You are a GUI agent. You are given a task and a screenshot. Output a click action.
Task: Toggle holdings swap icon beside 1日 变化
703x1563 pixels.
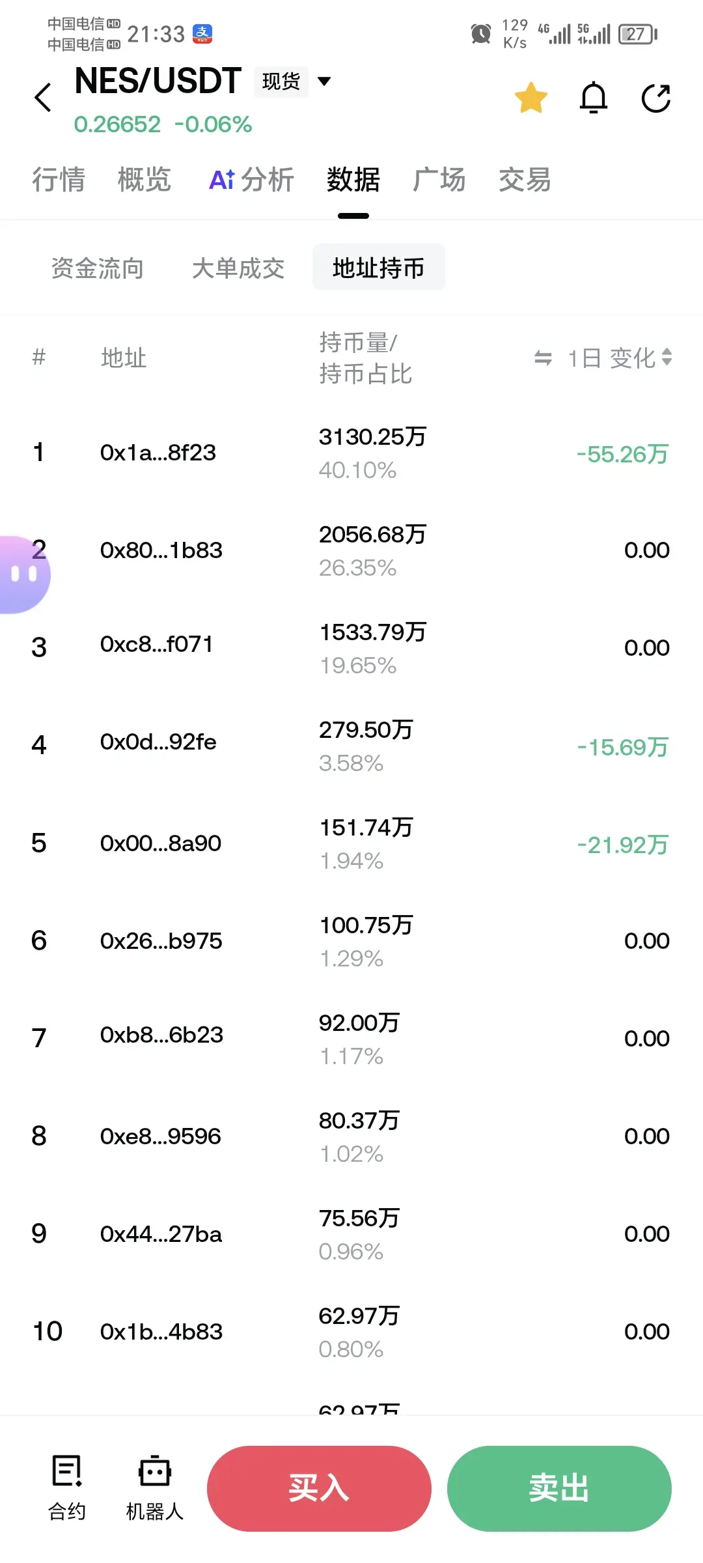pos(543,358)
